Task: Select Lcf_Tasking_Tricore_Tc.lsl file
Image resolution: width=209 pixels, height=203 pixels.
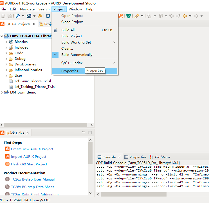Action: [x=35, y=87]
